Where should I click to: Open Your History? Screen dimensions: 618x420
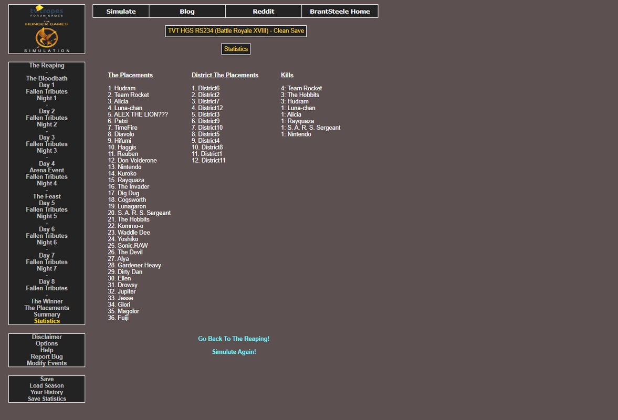(x=47, y=392)
